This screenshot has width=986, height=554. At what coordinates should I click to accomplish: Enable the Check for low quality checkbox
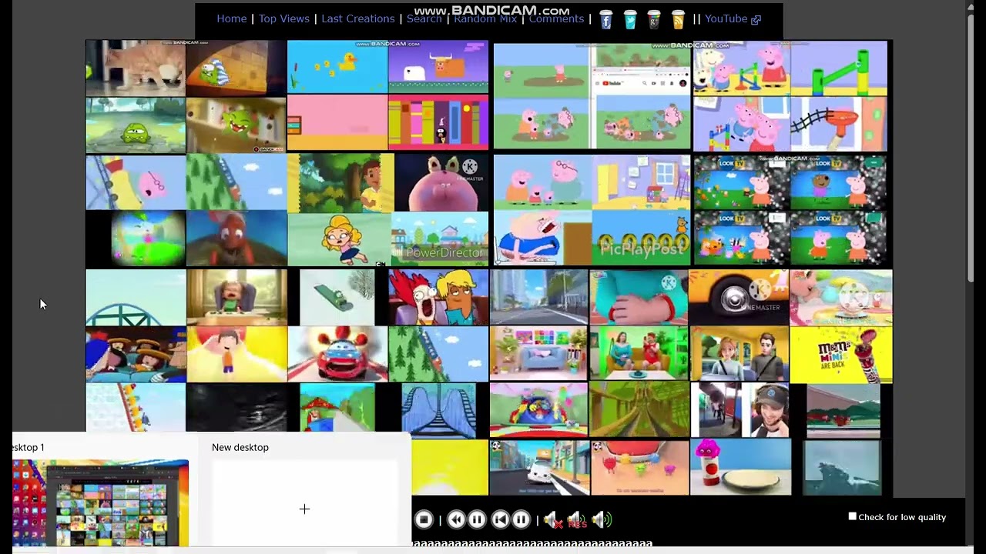pyautogui.click(x=852, y=517)
